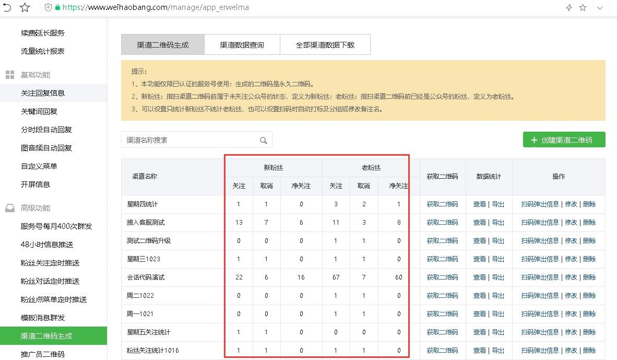This screenshot has width=617, height=360.
Task: Open 全部渠道数据下载 tab
Action: point(325,44)
